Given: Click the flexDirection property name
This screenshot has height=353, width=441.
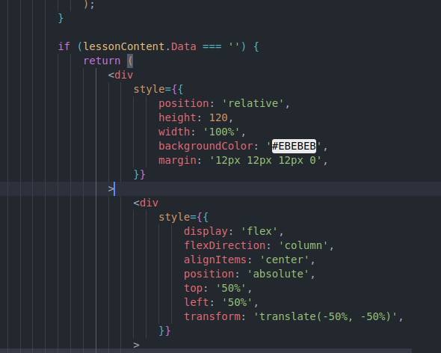Looking at the screenshot, I should [225, 245].
